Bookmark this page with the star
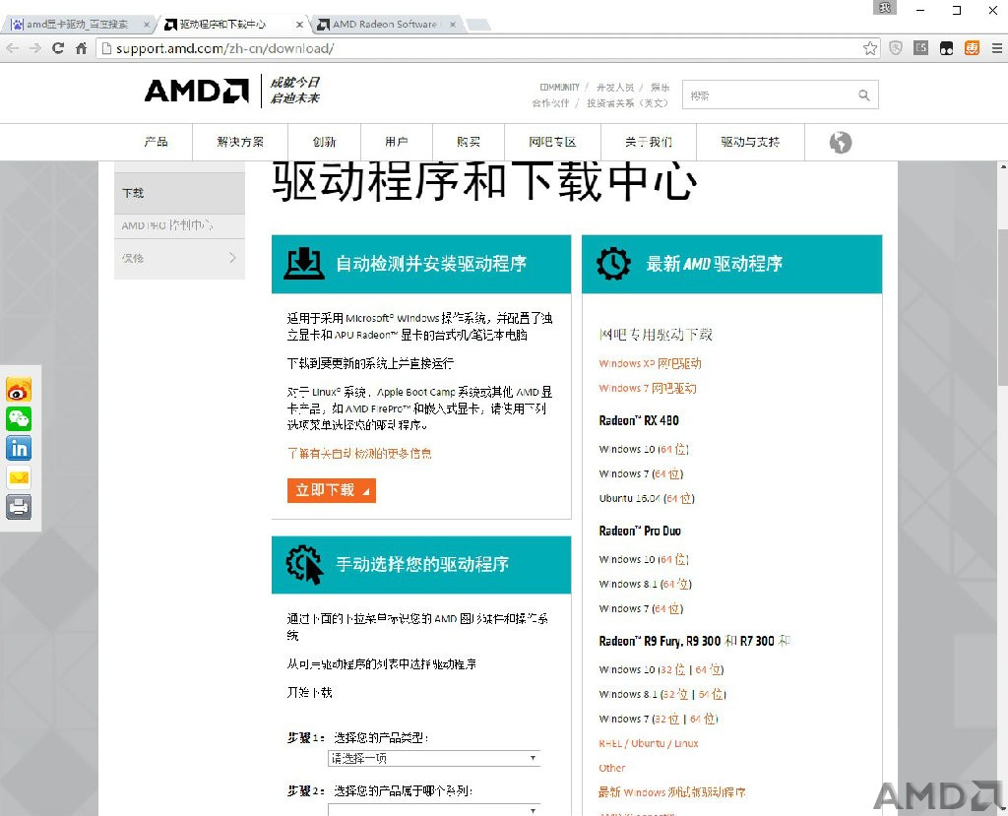 click(870, 48)
